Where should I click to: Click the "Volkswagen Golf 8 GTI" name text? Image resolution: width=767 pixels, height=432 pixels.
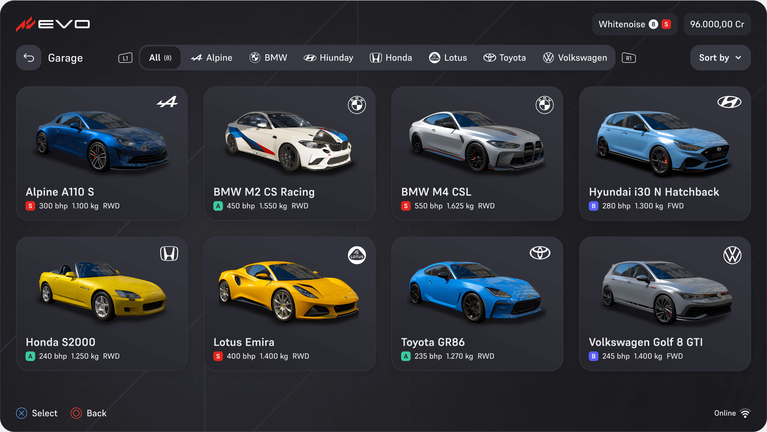tap(646, 342)
